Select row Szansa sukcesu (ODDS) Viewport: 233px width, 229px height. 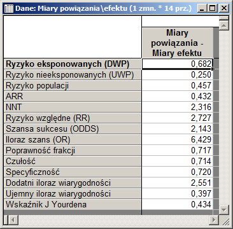pos(73,128)
